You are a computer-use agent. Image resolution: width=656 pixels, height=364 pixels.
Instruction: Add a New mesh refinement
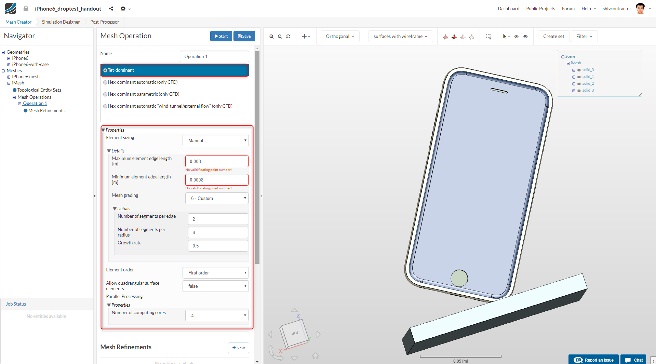(239, 348)
